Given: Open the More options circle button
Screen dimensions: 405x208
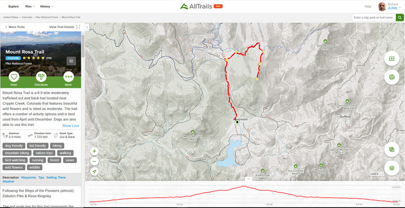Looking at the screenshot, I should [x=68, y=76].
